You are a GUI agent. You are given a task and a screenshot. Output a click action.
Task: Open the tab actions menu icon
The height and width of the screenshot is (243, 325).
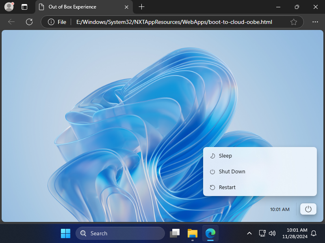coord(24,7)
